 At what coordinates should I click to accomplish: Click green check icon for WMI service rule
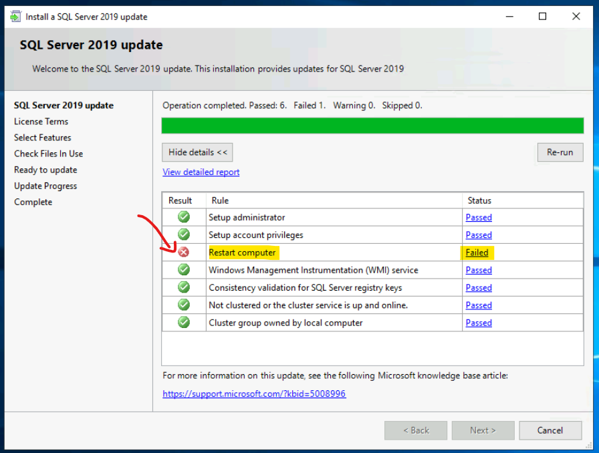184,270
